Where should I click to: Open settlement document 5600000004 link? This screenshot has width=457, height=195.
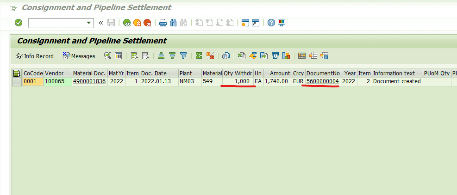click(x=323, y=81)
